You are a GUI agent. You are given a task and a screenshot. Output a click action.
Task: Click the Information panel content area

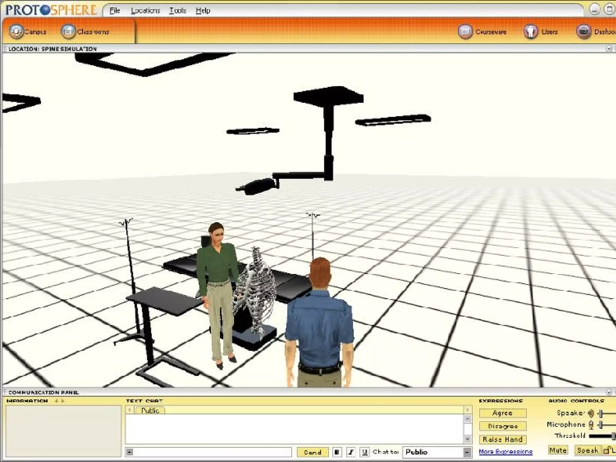63,431
